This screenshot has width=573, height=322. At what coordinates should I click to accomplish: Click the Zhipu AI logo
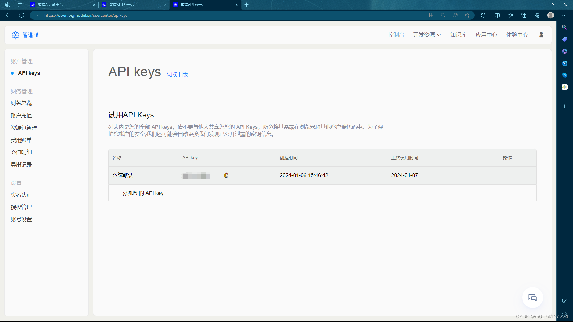pos(25,35)
